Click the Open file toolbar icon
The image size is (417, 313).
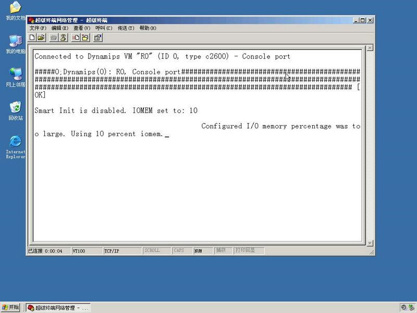click(41, 38)
